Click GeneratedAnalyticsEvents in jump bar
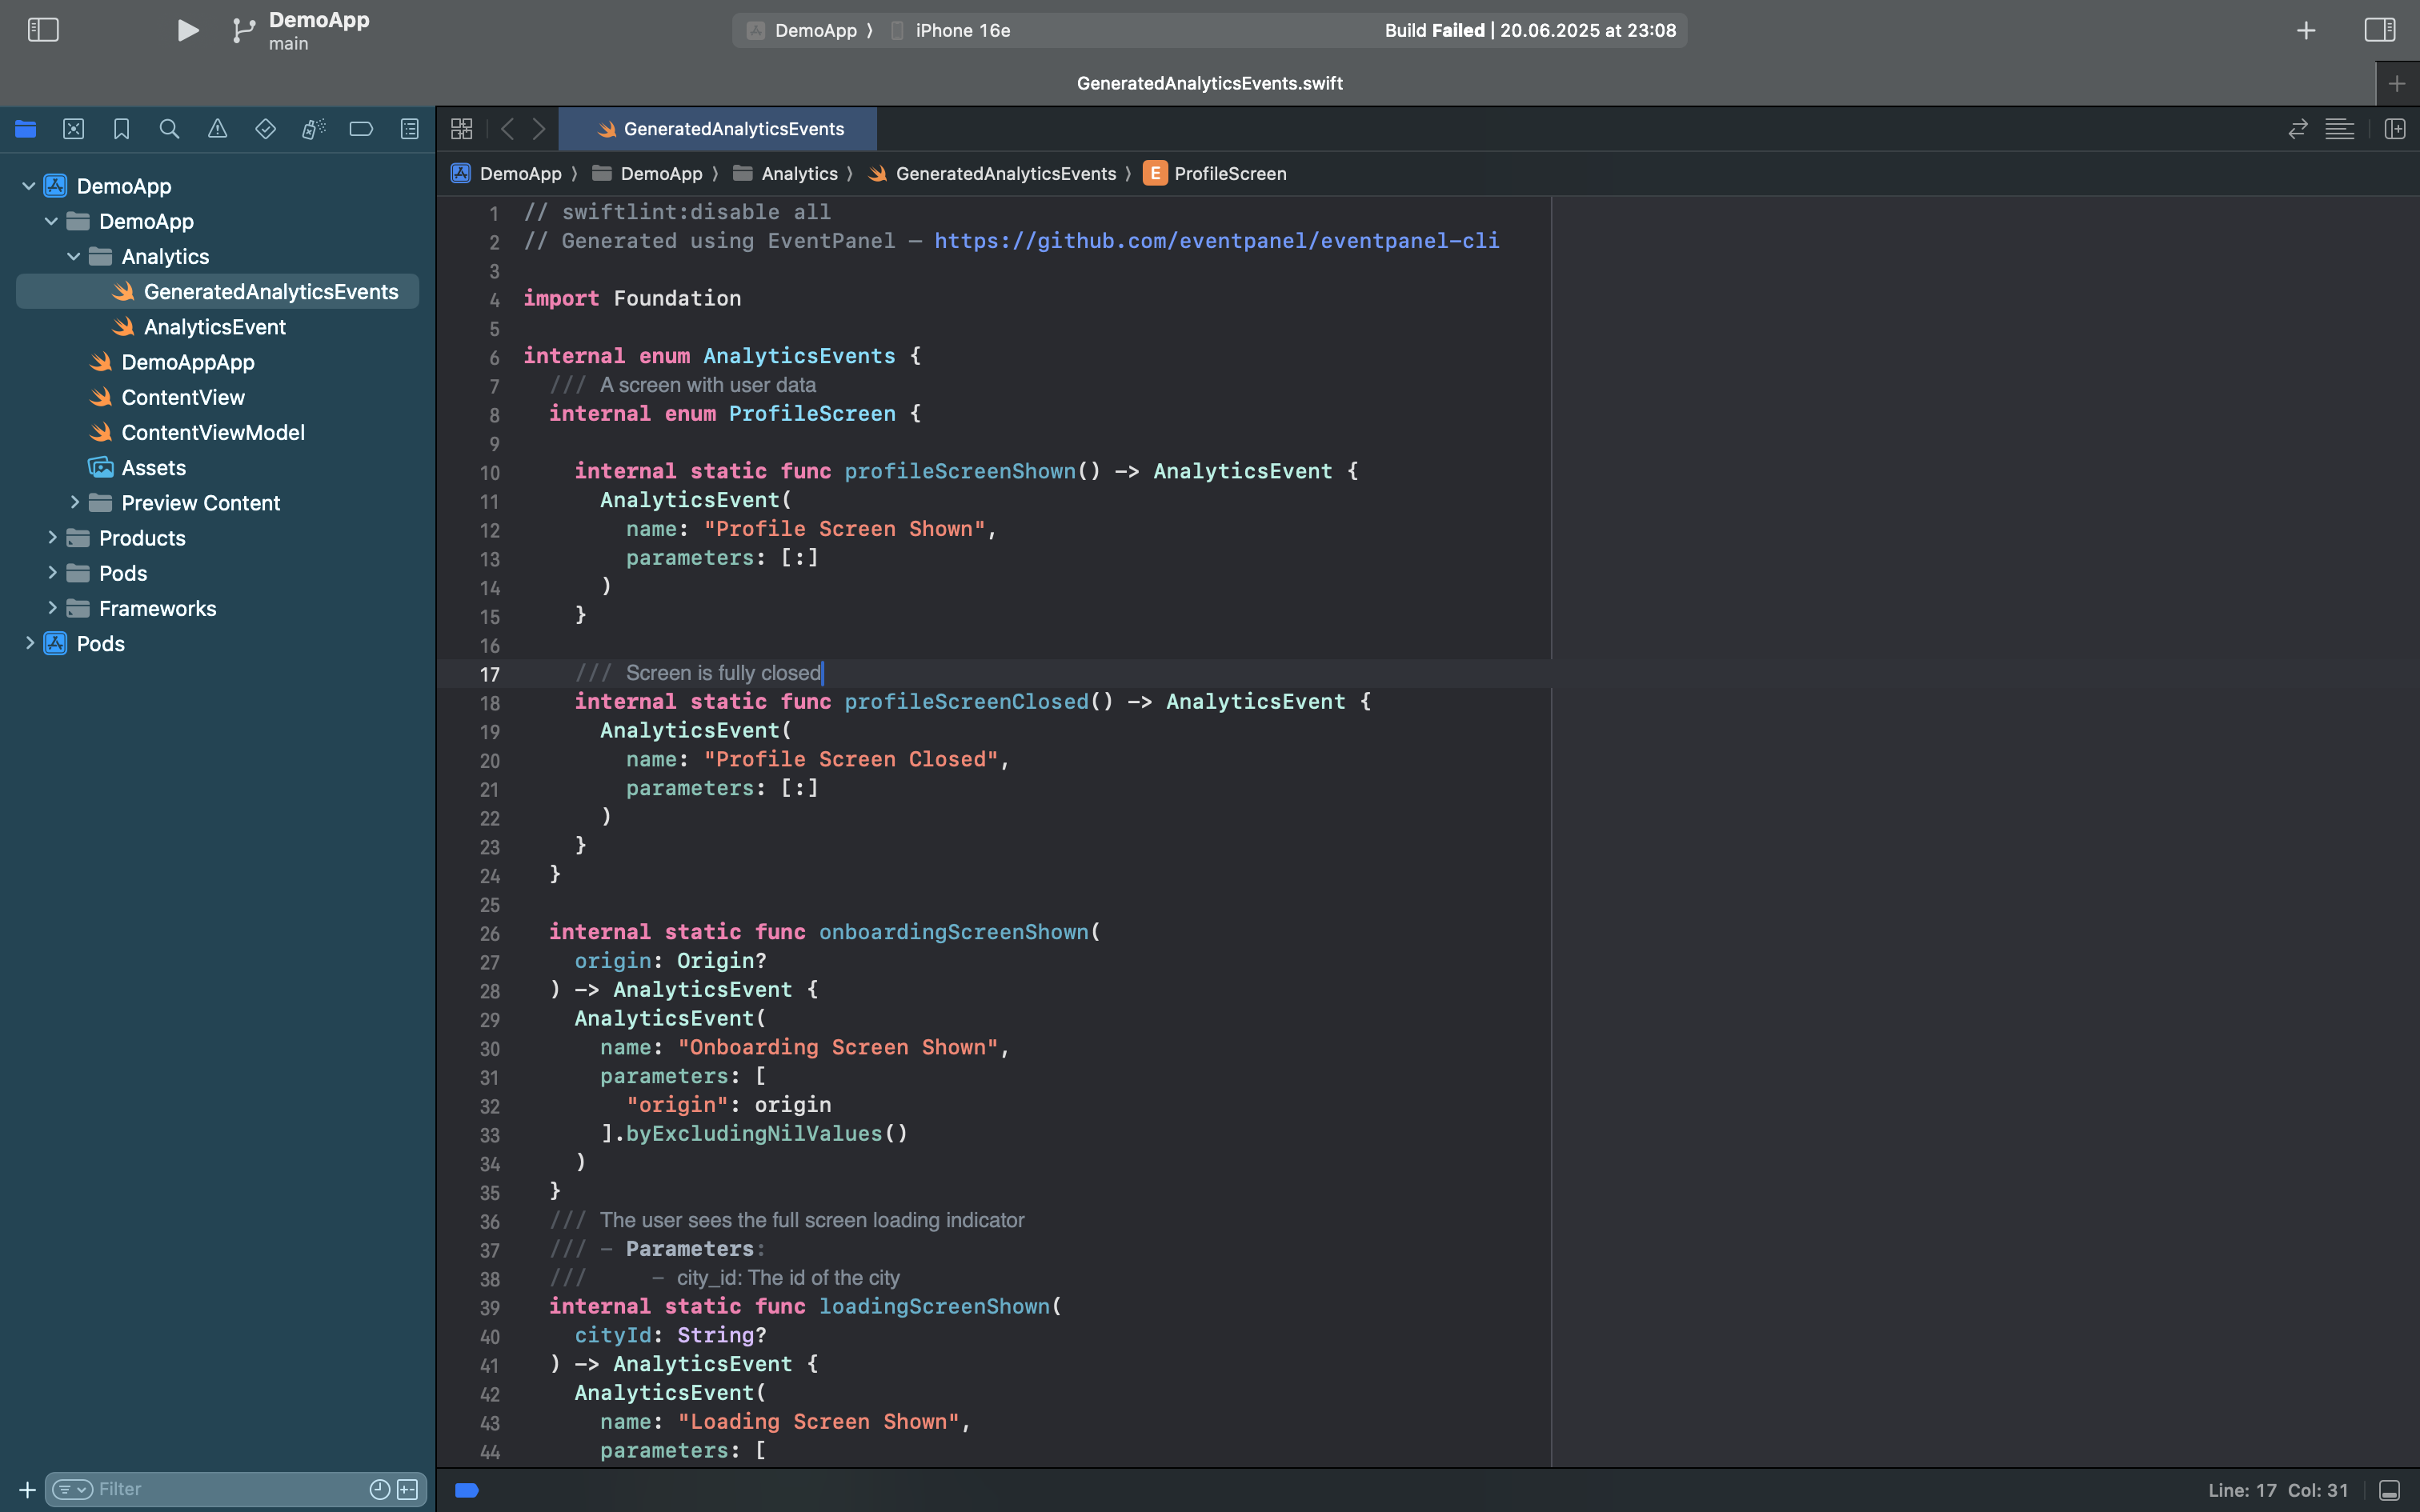 coord(992,174)
